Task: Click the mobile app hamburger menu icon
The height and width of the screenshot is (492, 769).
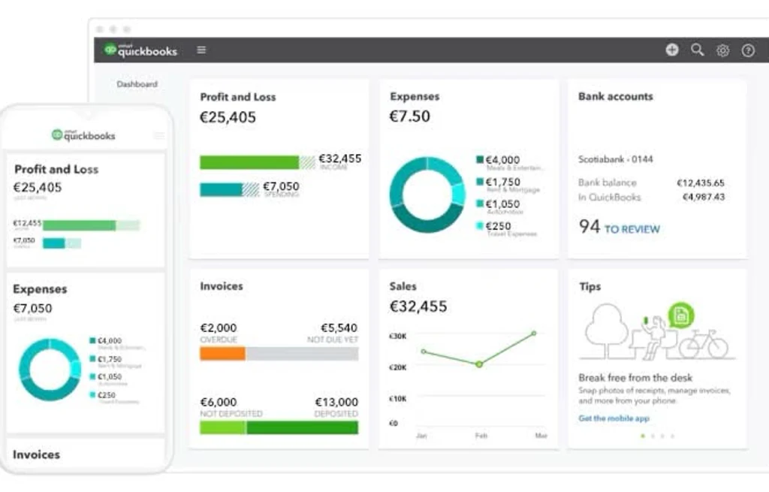Action: 158,135
